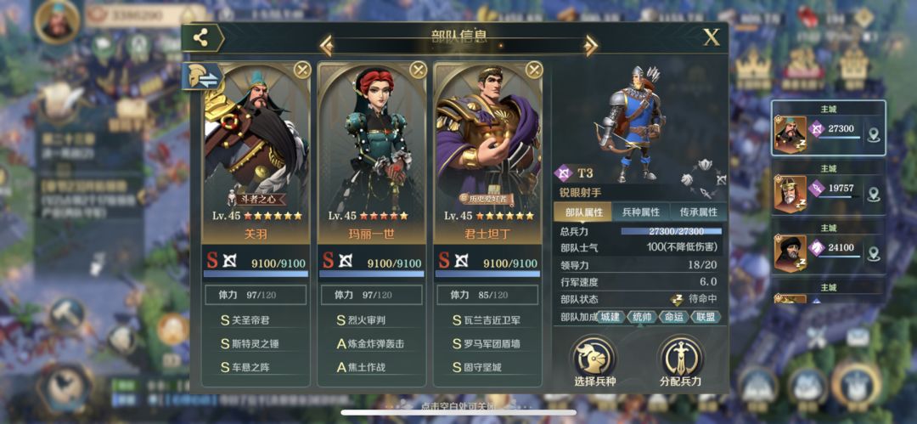This screenshot has width=917, height=424.
Task: Go to next troop with right arrow
Action: pos(591,45)
